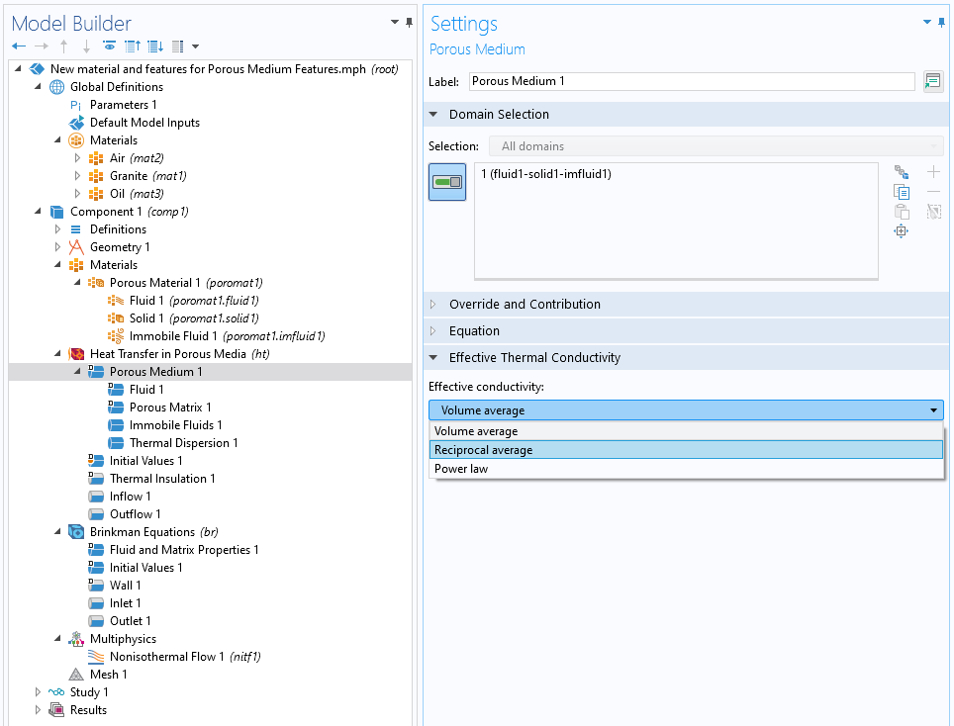Image resolution: width=954 pixels, height=726 pixels.
Task: Click the Show More Options eye icon
Action: point(109,46)
